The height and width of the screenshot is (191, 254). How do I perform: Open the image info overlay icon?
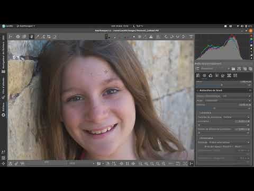(x=18, y=37)
